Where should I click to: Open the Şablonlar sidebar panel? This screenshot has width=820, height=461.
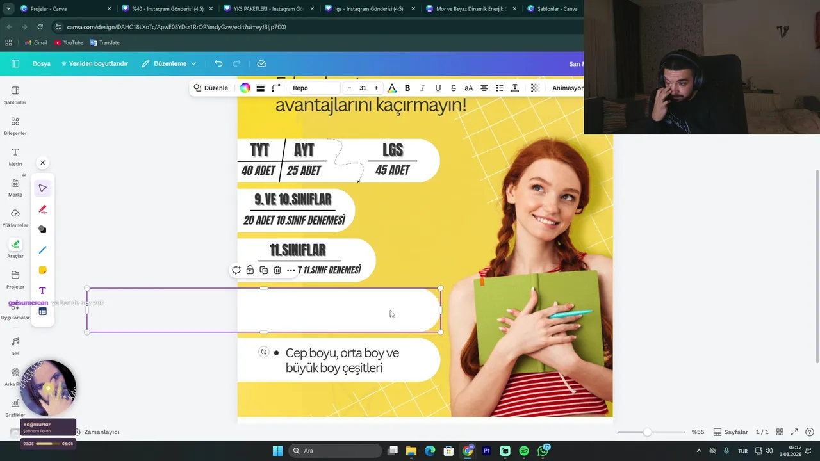pos(15,95)
